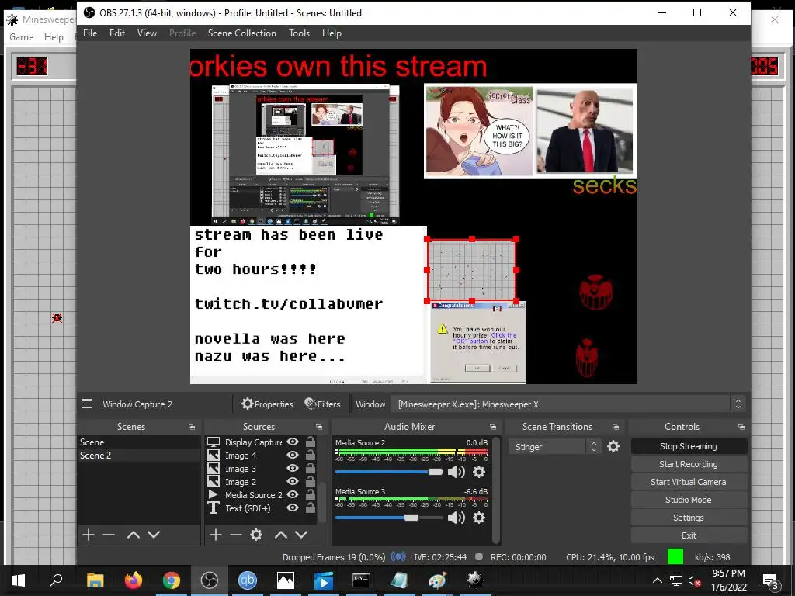
Task: Open the Game menu in Minesweeper
Action: pos(21,37)
